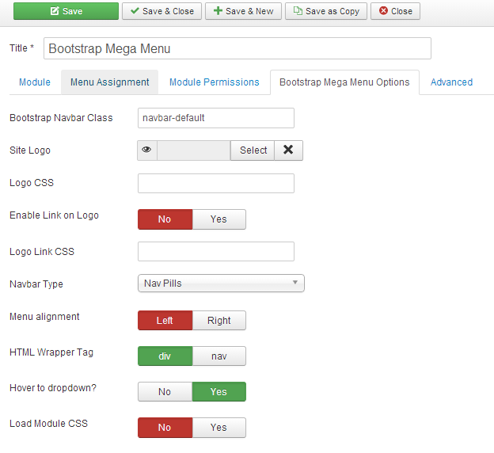Click the HTML Wrapper Tag label

(51, 352)
